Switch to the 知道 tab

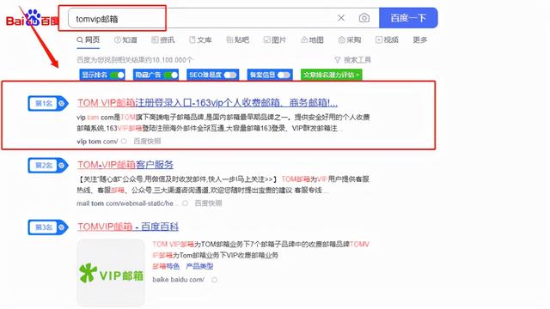[125, 40]
